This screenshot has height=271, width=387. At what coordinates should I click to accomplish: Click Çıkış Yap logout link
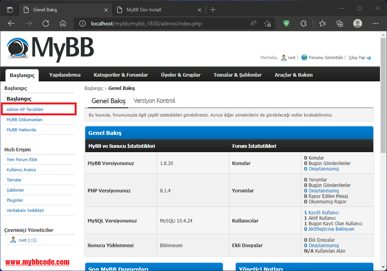pos(357,57)
